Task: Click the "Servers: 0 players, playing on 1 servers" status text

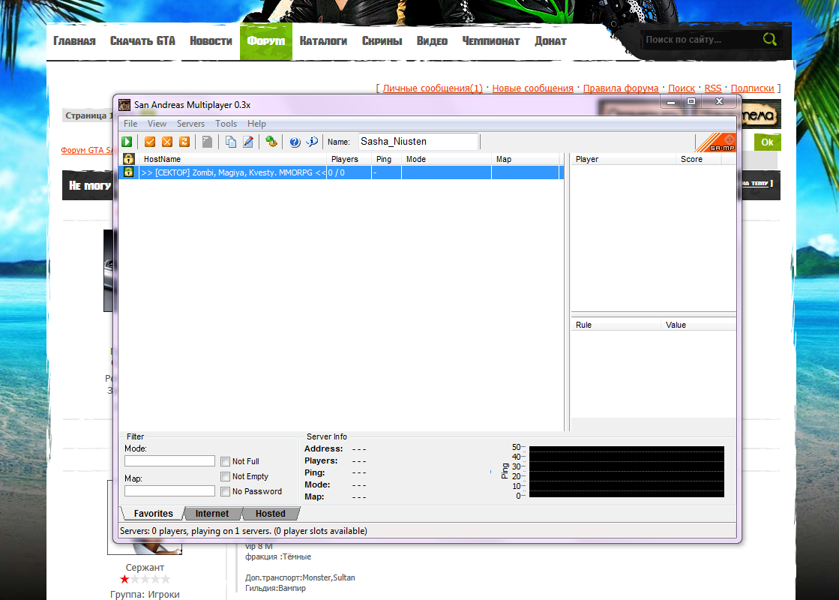Action: pyautogui.click(x=244, y=531)
